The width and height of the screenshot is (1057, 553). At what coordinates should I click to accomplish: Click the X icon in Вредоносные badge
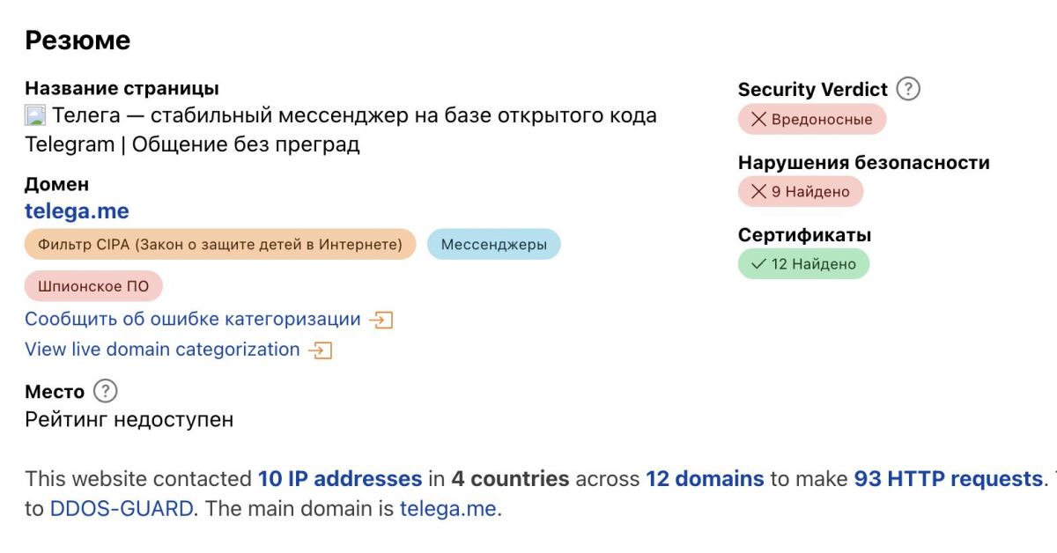tap(758, 120)
